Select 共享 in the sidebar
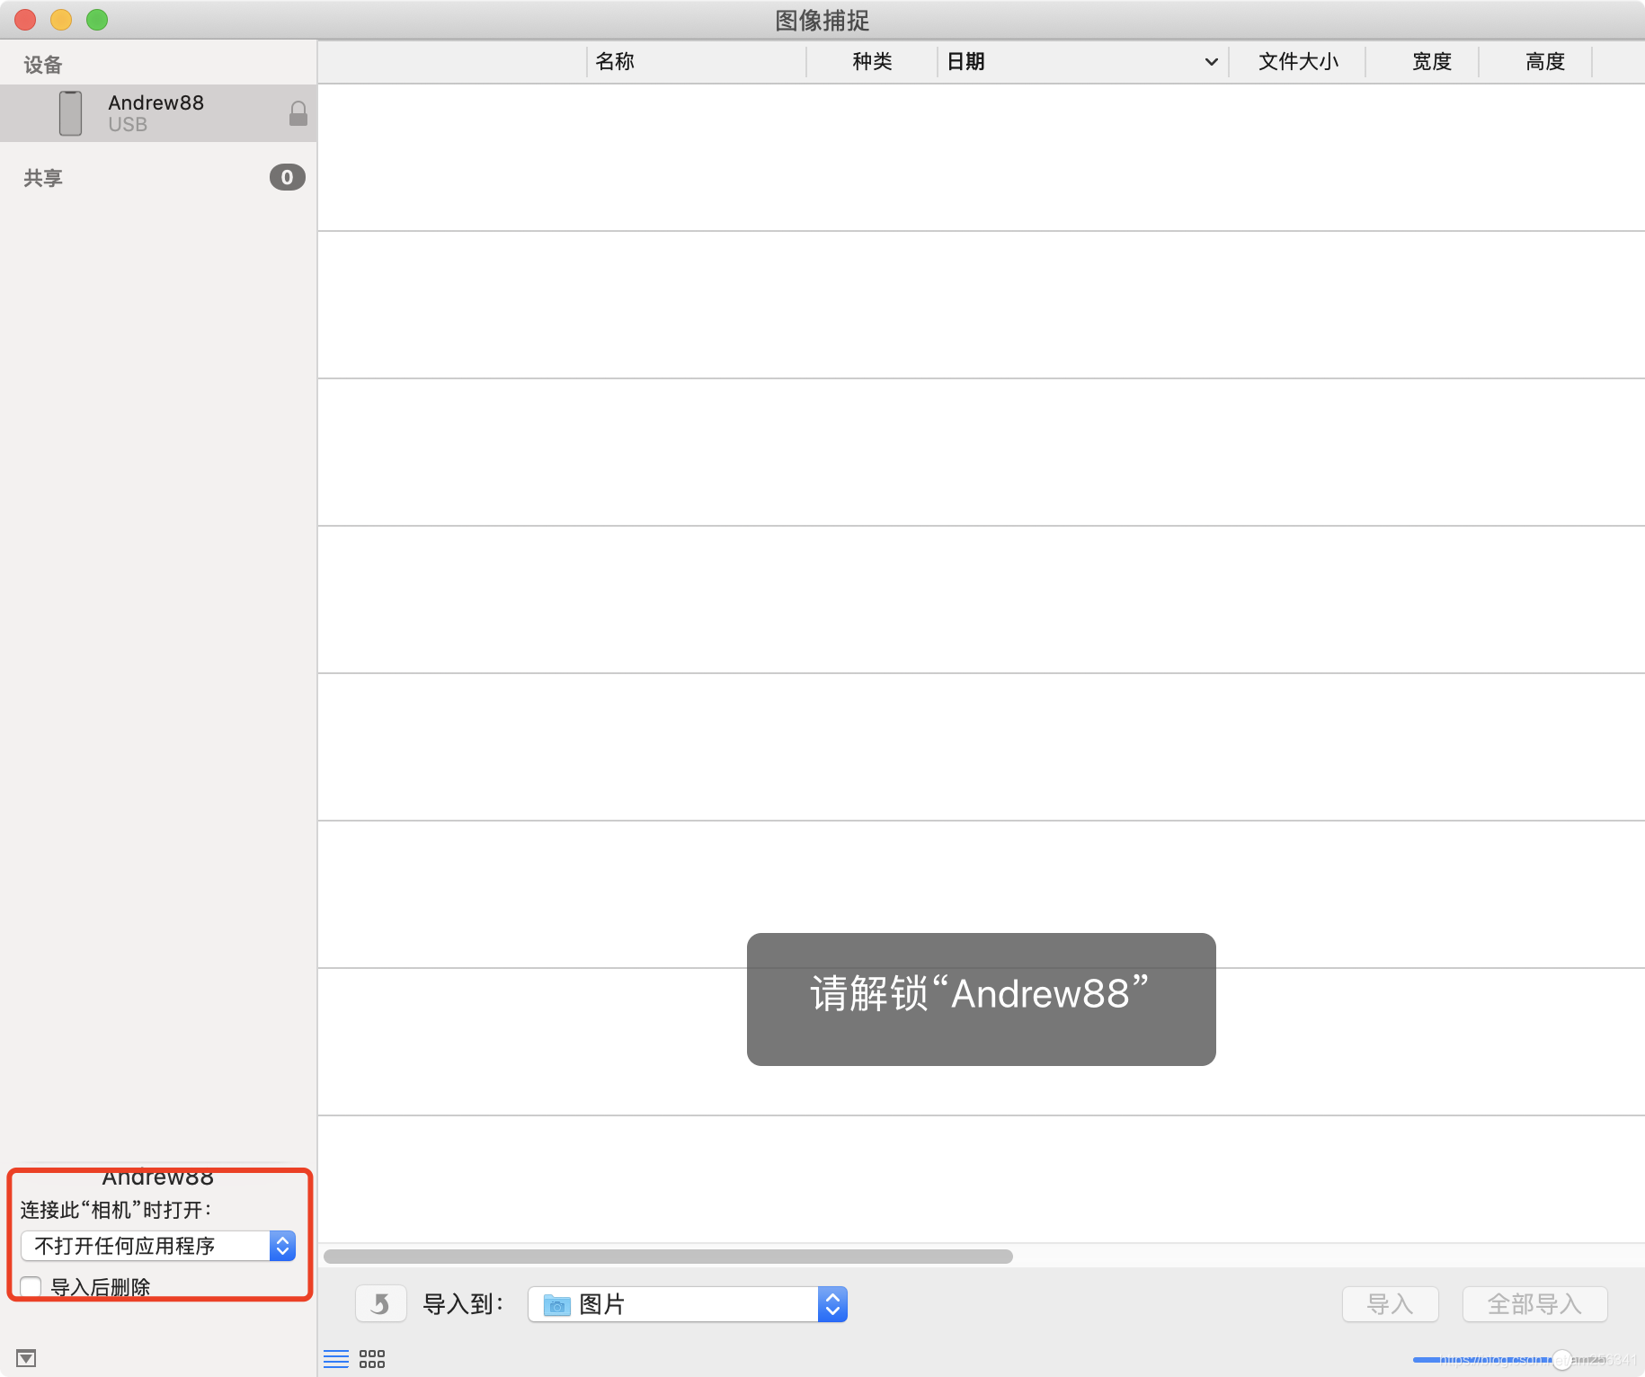Image resolution: width=1645 pixels, height=1377 pixels. pyautogui.click(x=42, y=177)
